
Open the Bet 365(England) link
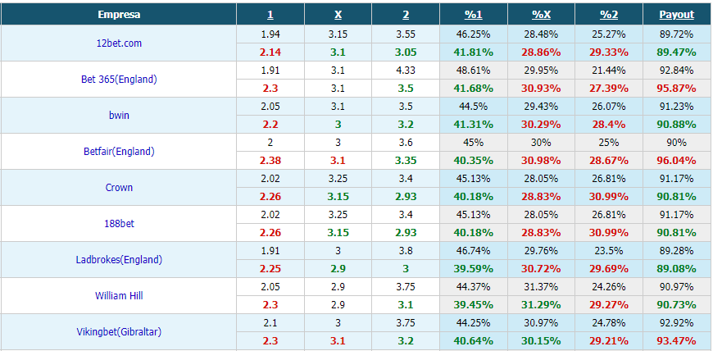(x=119, y=80)
